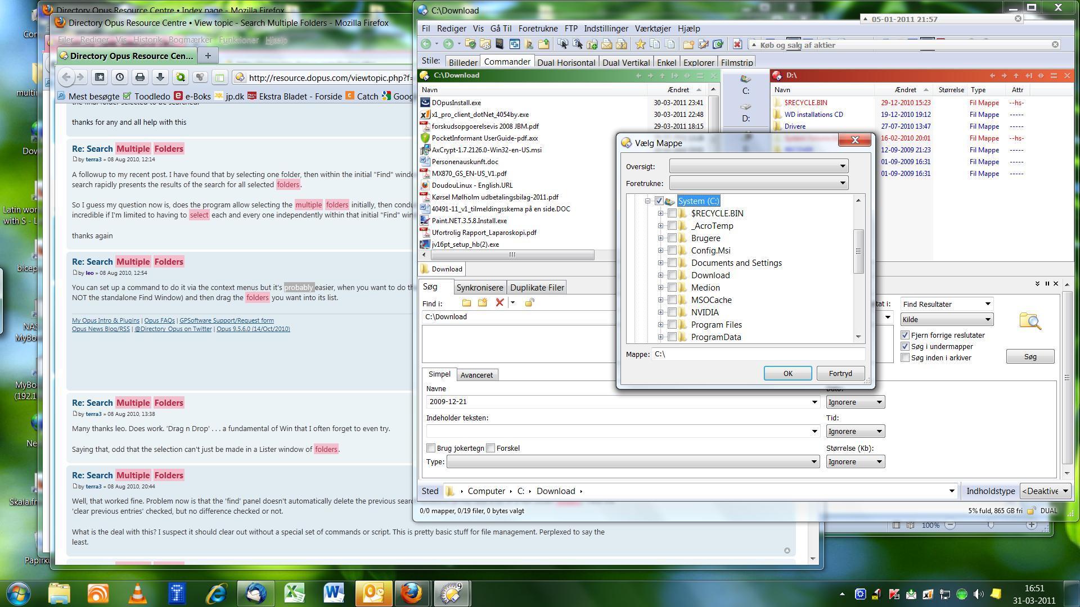
Task: Click the green back arrow in Opus toolbar
Action: 426,44
